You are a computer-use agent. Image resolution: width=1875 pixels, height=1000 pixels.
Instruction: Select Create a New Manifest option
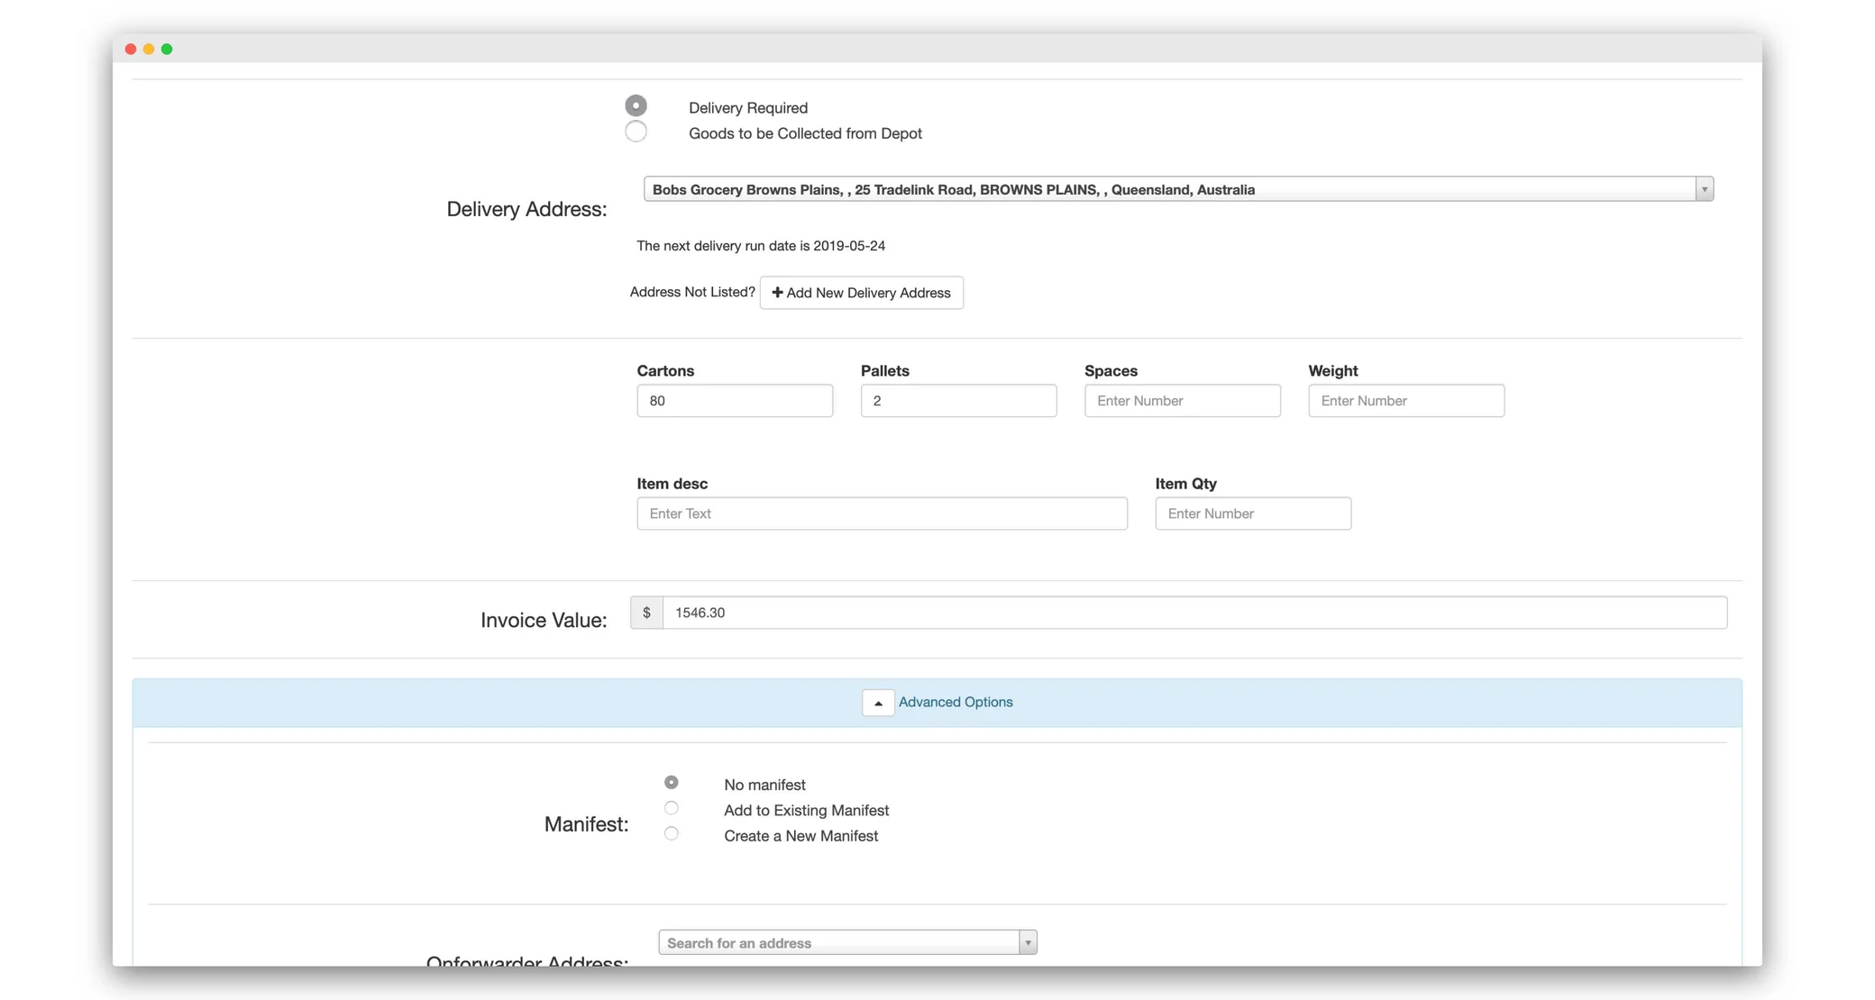(671, 834)
